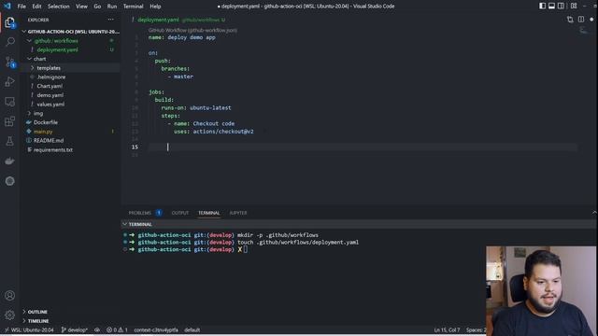This screenshot has width=598, height=336.
Task: Open Run menu
Action: 112,7
